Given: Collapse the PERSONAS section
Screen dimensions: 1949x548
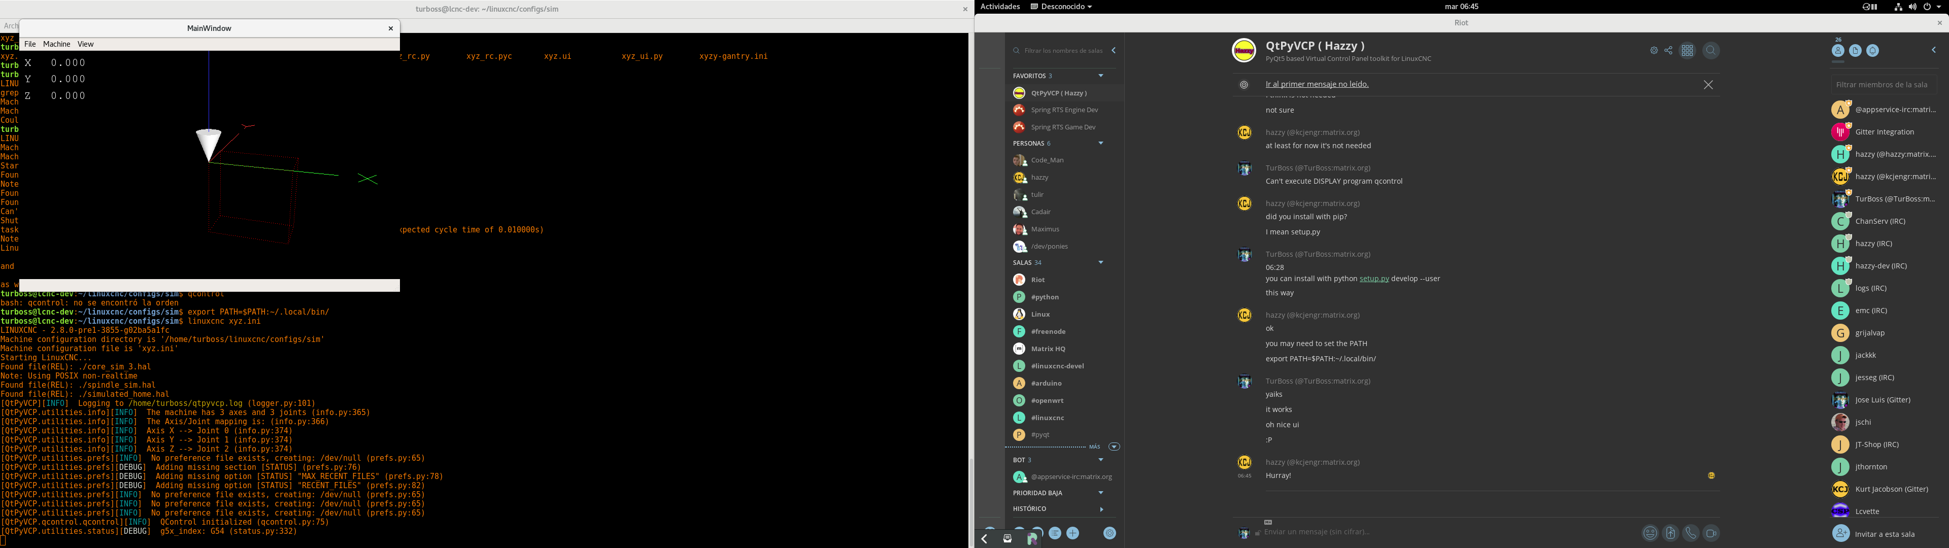Looking at the screenshot, I should click(1101, 143).
